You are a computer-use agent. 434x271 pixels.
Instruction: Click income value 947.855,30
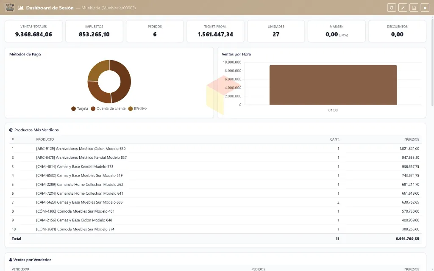click(410, 158)
